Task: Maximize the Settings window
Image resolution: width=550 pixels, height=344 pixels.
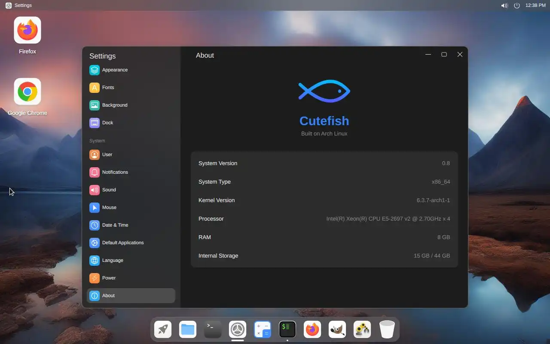Action: coord(444,55)
